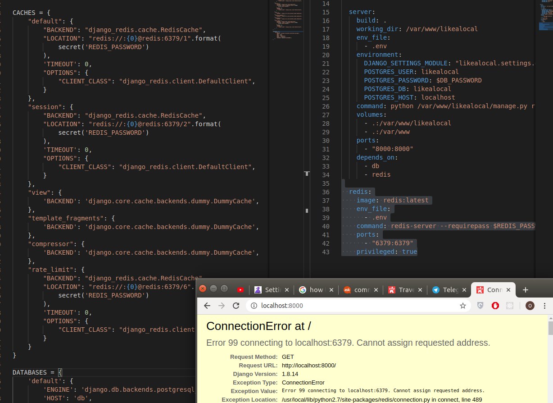Close the Google 'how' tab
553x403 pixels.
point(331,290)
